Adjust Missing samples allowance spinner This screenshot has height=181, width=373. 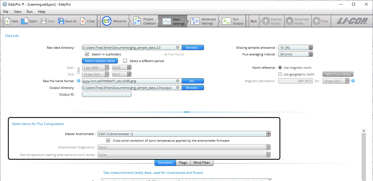pos(311,48)
